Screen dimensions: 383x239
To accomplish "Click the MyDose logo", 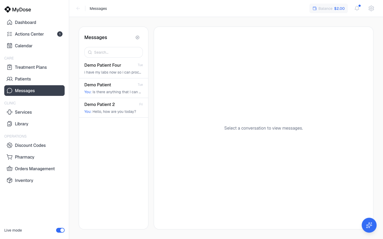I will [18, 10].
